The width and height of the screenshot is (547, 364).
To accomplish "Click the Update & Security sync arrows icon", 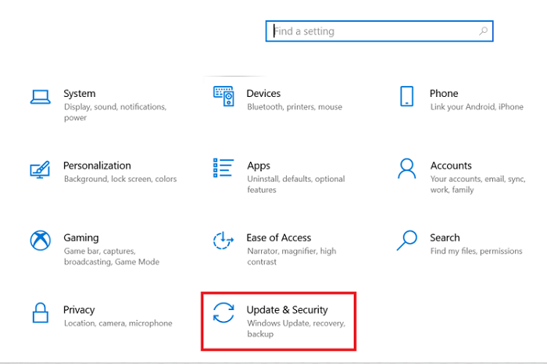I will pos(223,312).
